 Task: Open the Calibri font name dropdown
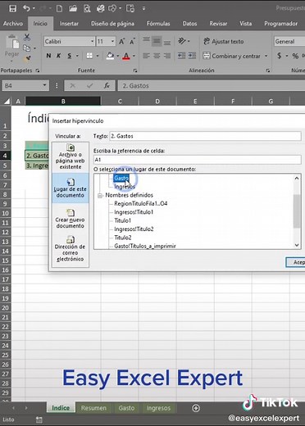click(x=92, y=42)
